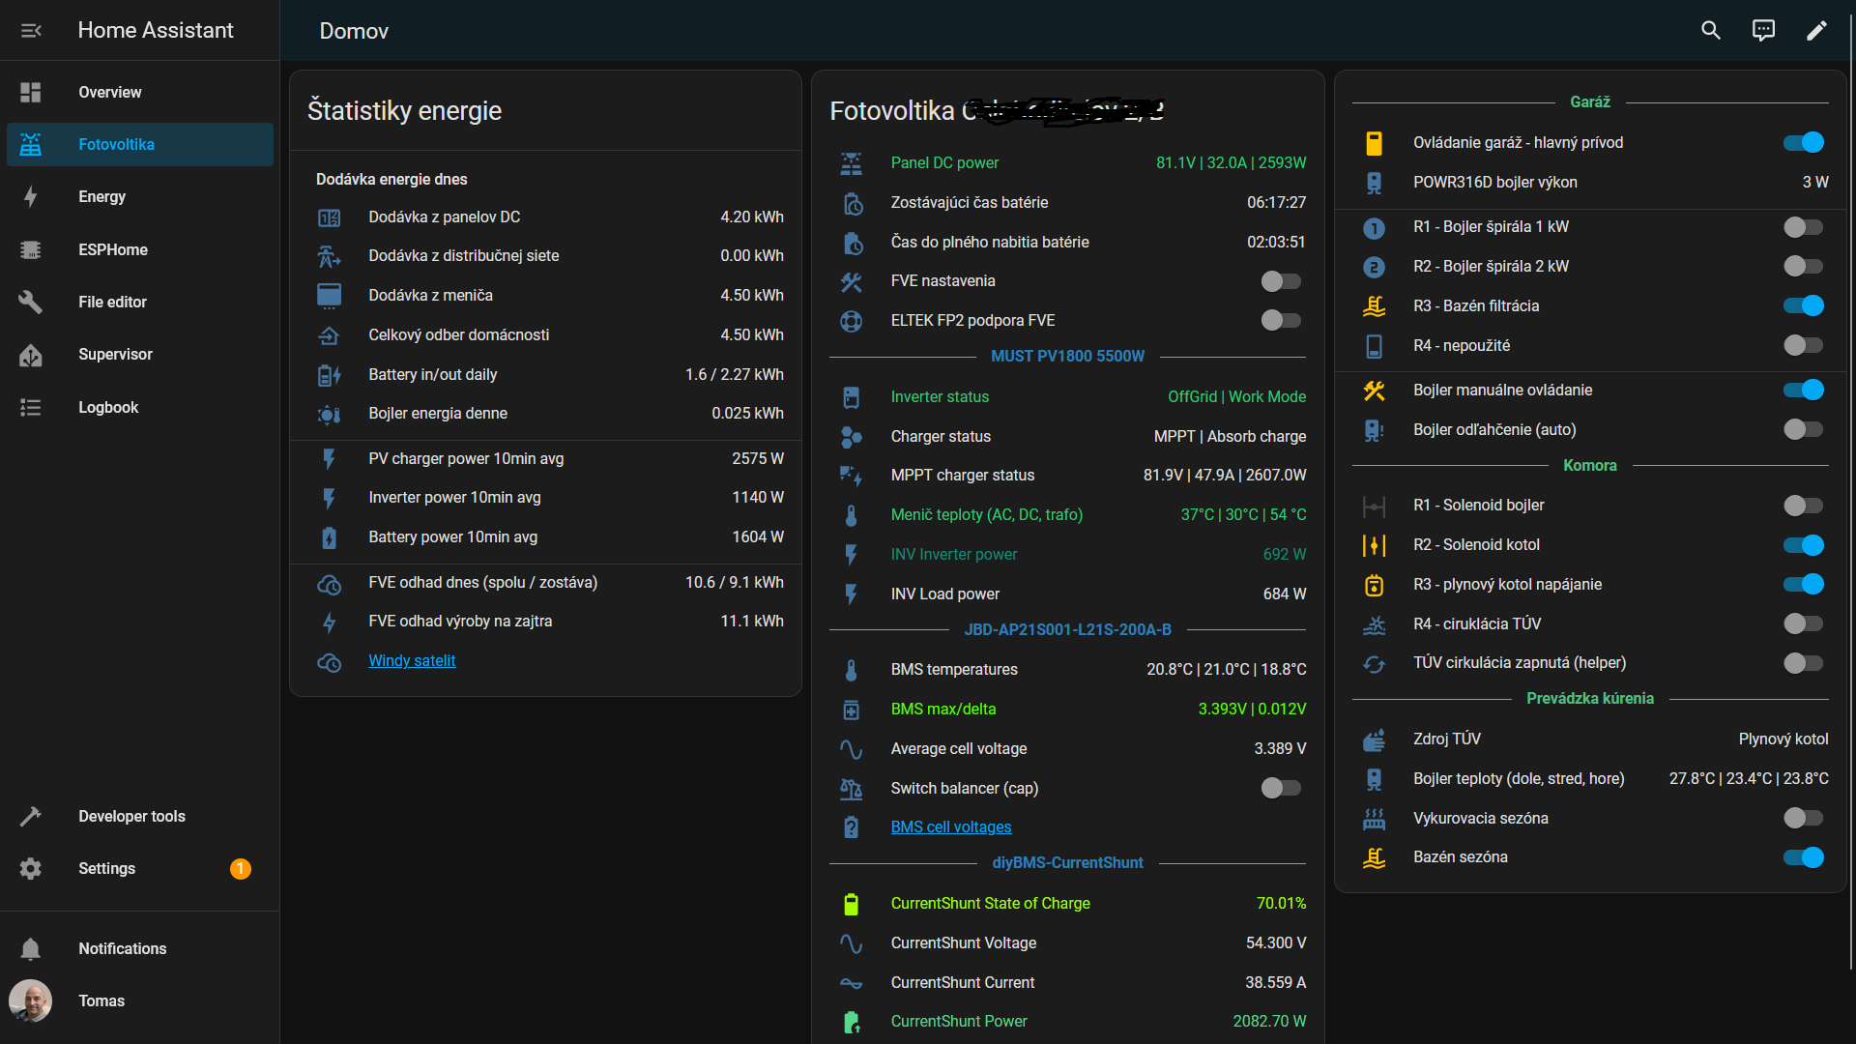Open the ESPHome sidebar item

point(113,249)
